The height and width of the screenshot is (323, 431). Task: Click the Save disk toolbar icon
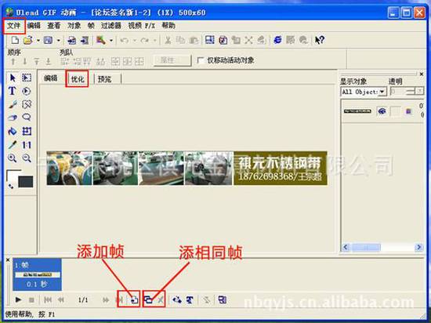pyautogui.click(x=48, y=41)
